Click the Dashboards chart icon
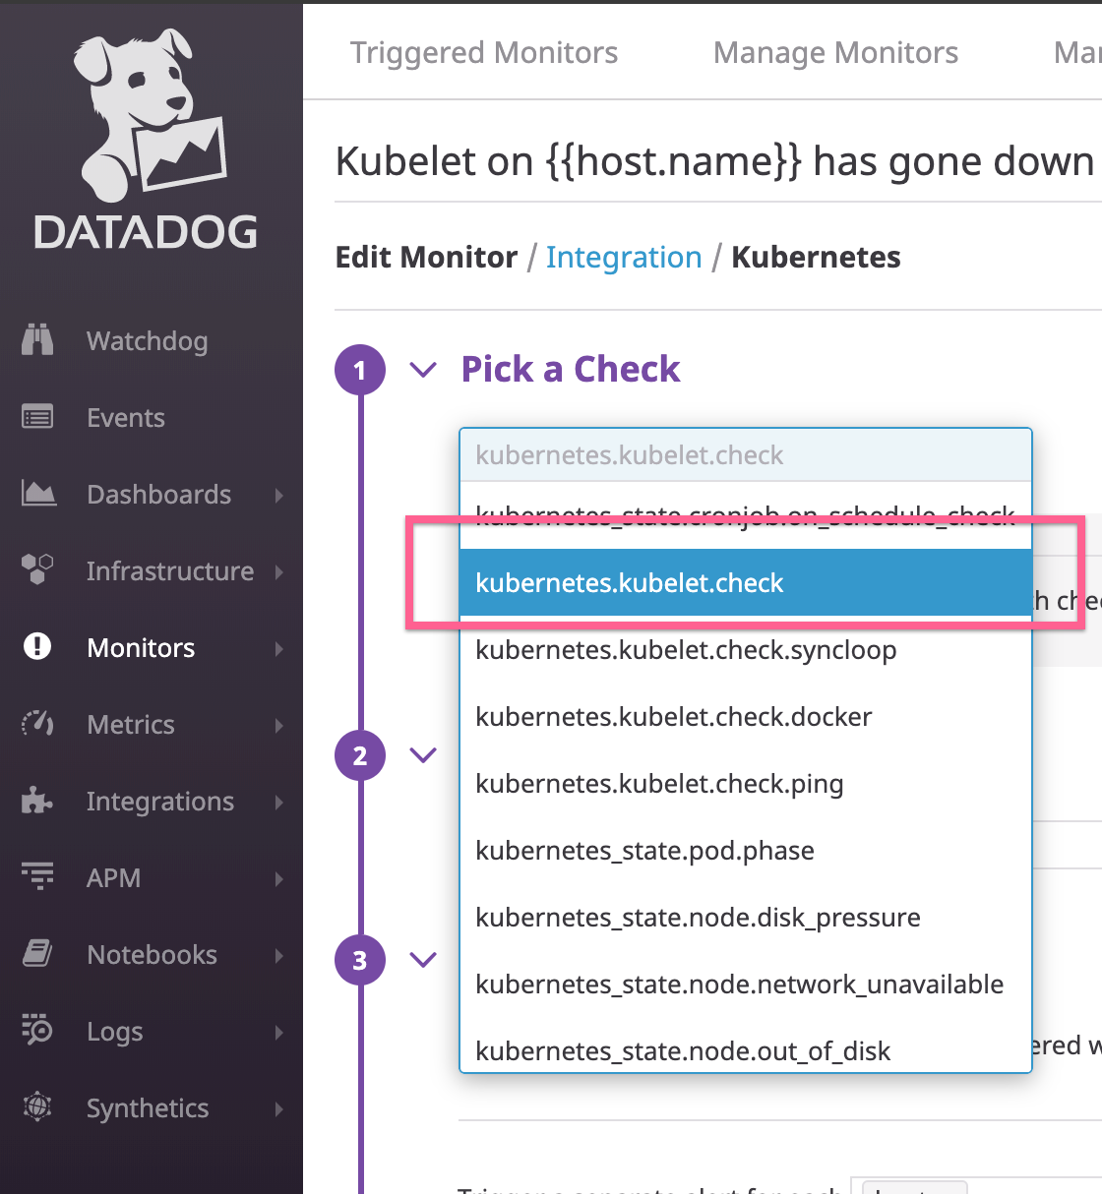The image size is (1102, 1194). [x=38, y=494]
